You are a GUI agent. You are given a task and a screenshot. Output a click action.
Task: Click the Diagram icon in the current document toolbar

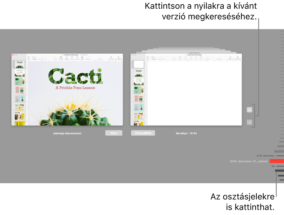click(67, 57)
